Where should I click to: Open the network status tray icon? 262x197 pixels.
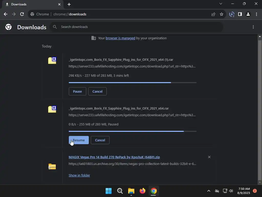pos(225,191)
